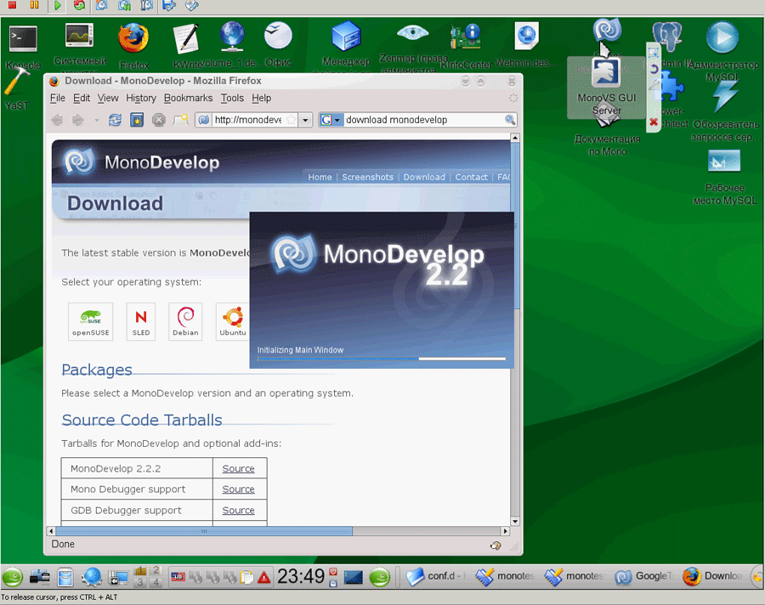Click the Firefox new tab button
765x605 pixels.
coord(180,120)
